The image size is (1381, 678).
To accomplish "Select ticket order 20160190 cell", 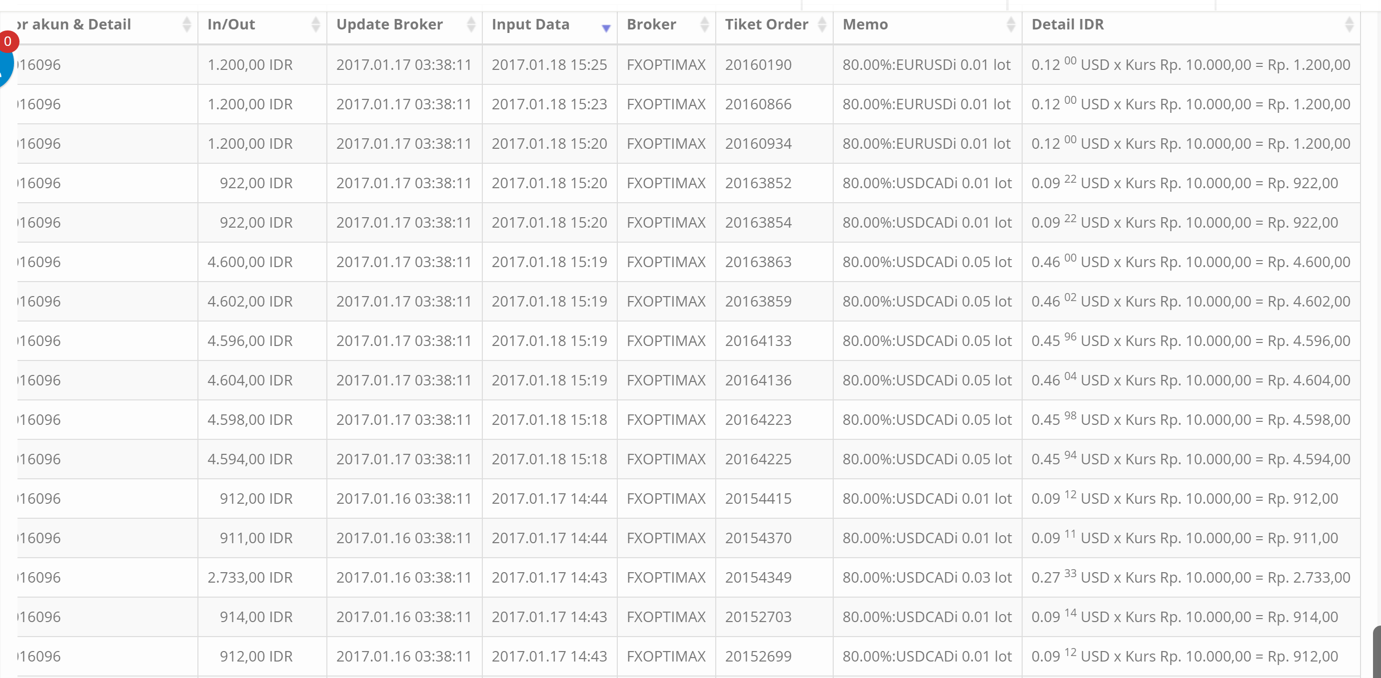I will (x=775, y=65).
